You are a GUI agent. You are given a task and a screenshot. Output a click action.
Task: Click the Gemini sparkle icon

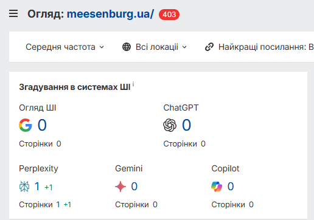point(120,187)
